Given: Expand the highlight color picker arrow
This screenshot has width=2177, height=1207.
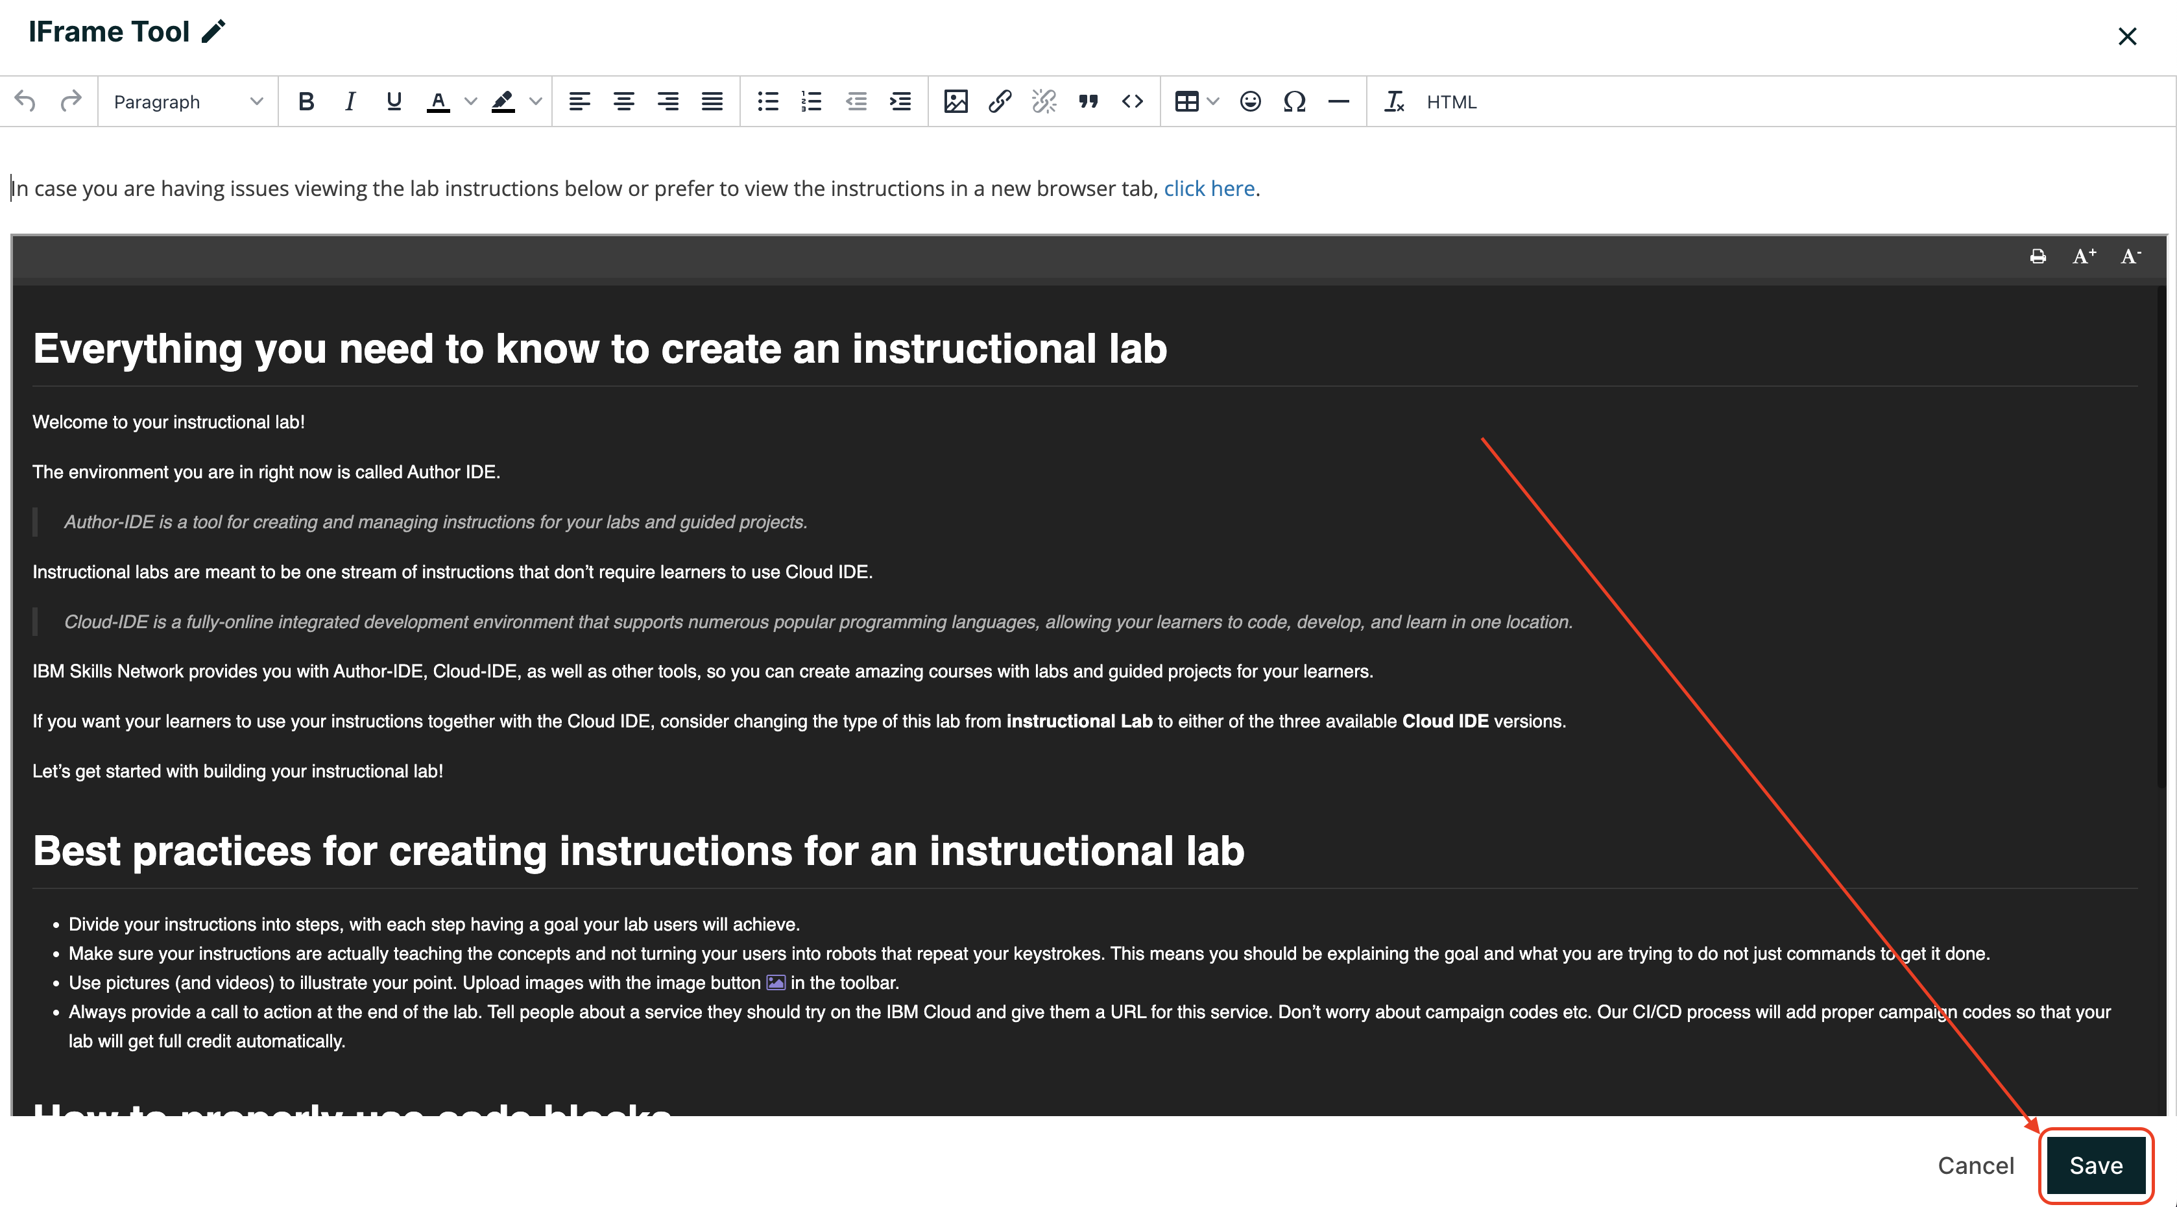Looking at the screenshot, I should pos(535,101).
